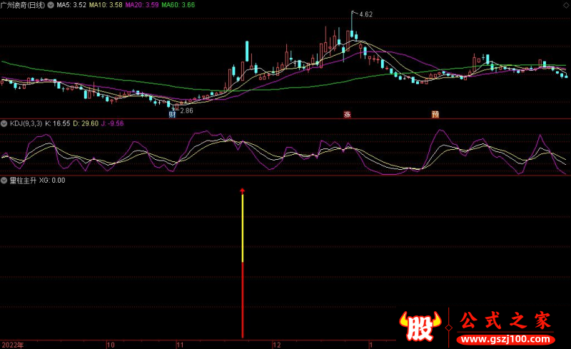Click the 2022年 timeline label

12,344
